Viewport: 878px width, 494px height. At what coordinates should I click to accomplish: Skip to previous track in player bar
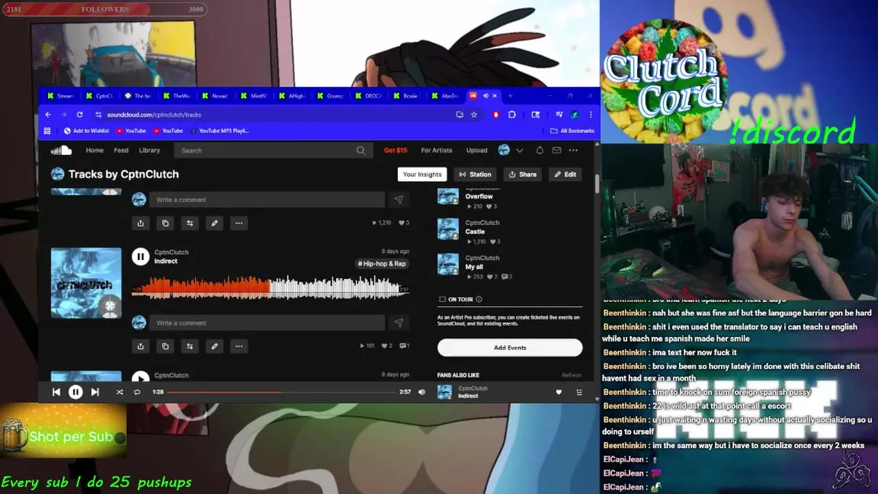(56, 392)
